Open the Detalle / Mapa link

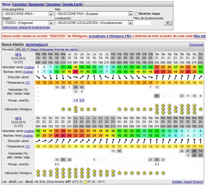182,182
